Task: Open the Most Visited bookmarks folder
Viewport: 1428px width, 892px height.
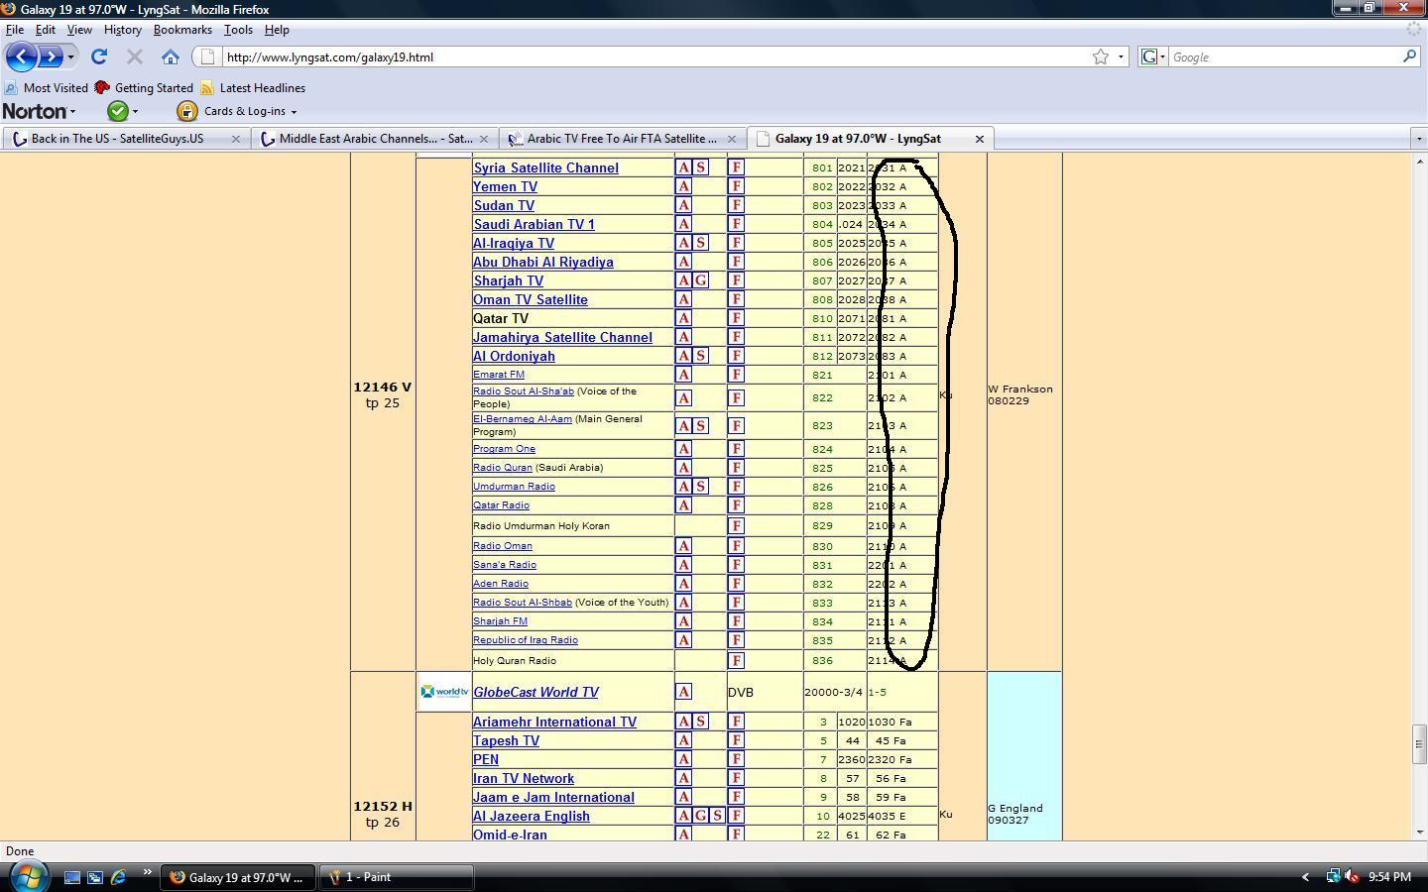Action: 47,87
